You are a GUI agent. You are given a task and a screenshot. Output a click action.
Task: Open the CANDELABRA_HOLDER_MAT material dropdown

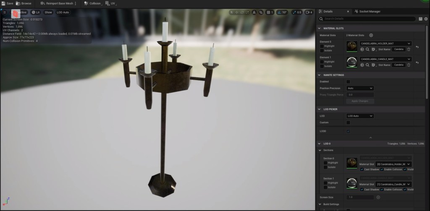385,43
